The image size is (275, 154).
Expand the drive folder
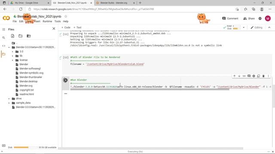point(9,99)
